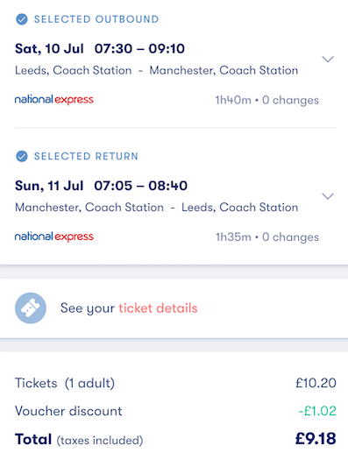Click the Selected Return heading
348x460 pixels.
86,156
